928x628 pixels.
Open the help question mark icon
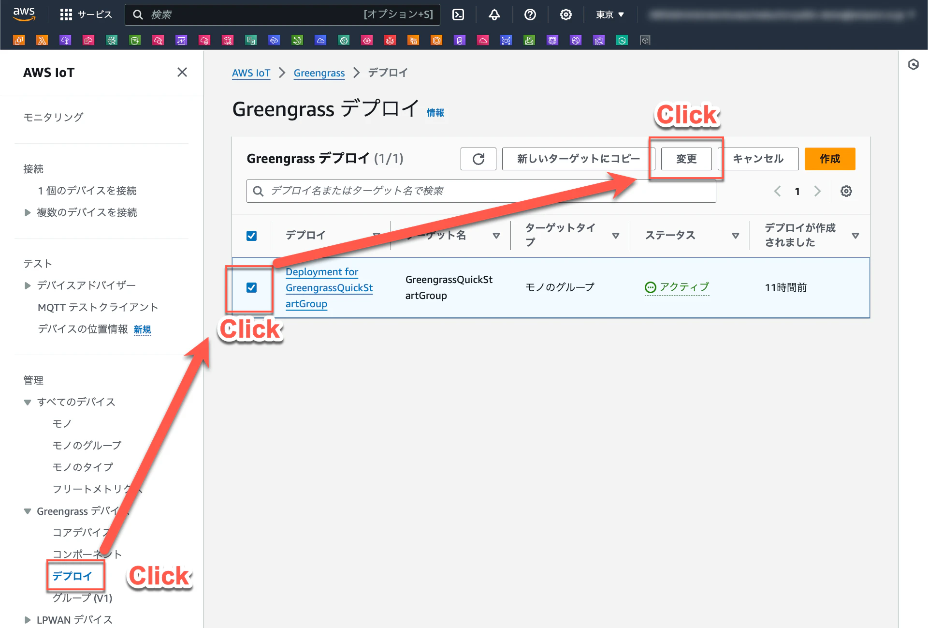530,15
